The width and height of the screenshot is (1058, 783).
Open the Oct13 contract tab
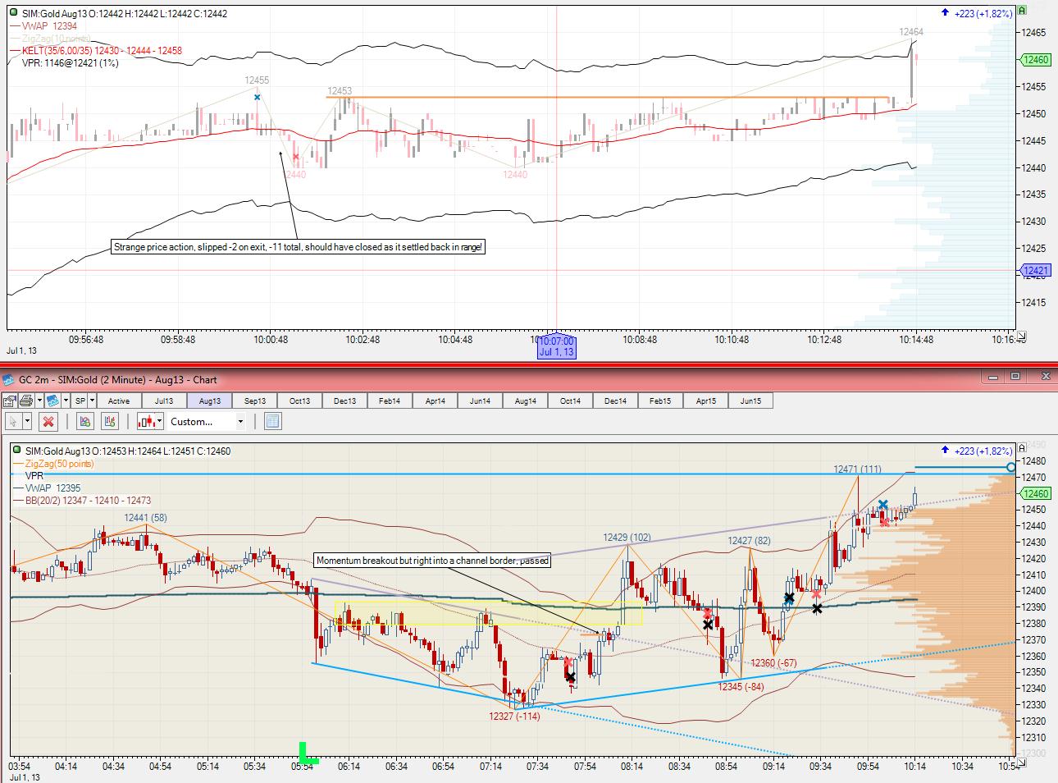[299, 401]
